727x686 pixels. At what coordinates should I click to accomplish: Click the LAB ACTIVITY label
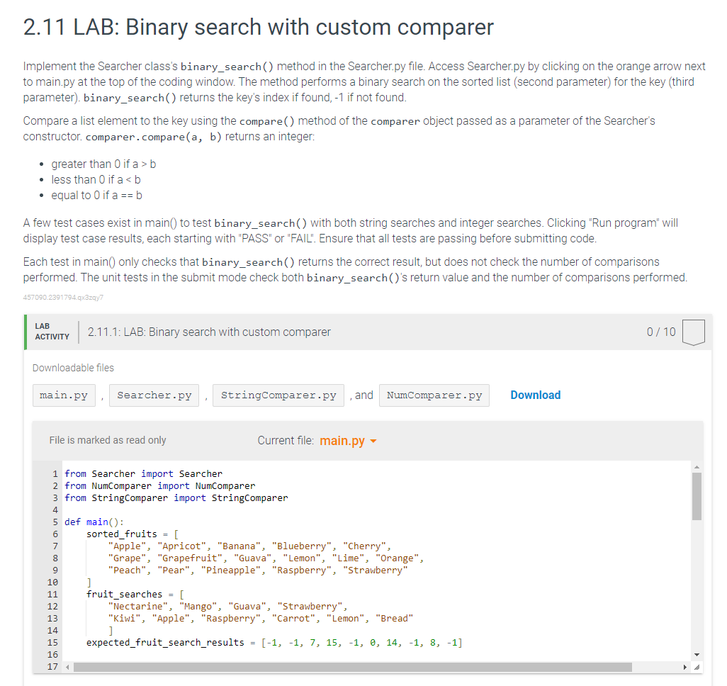[52, 332]
